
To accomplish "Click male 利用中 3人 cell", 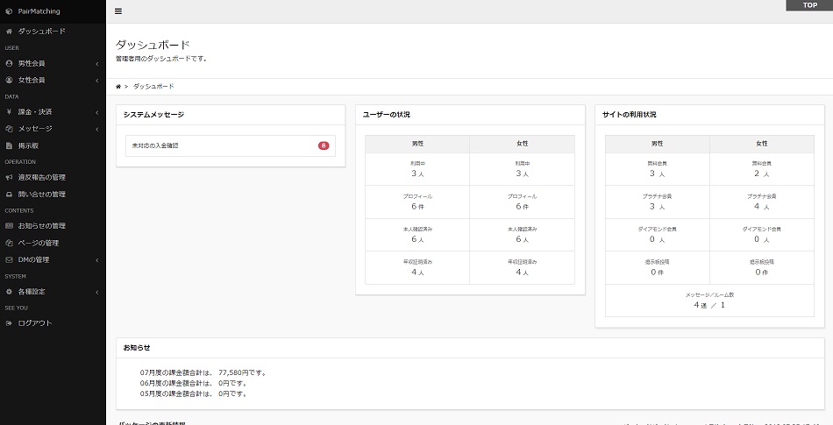I will coord(417,169).
